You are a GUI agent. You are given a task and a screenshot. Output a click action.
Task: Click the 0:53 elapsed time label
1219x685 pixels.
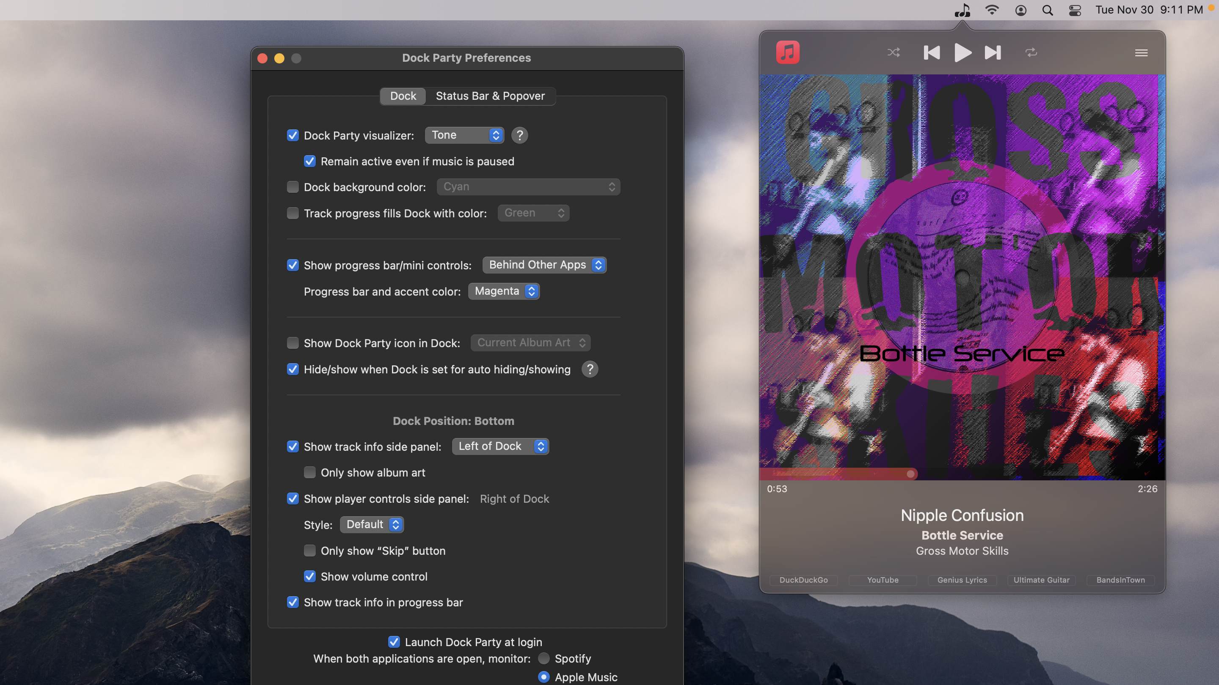(x=777, y=489)
